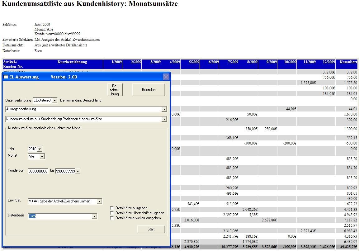
Task: Click the bis customer number field
Action: pyautogui.click(x=65, y=171)
